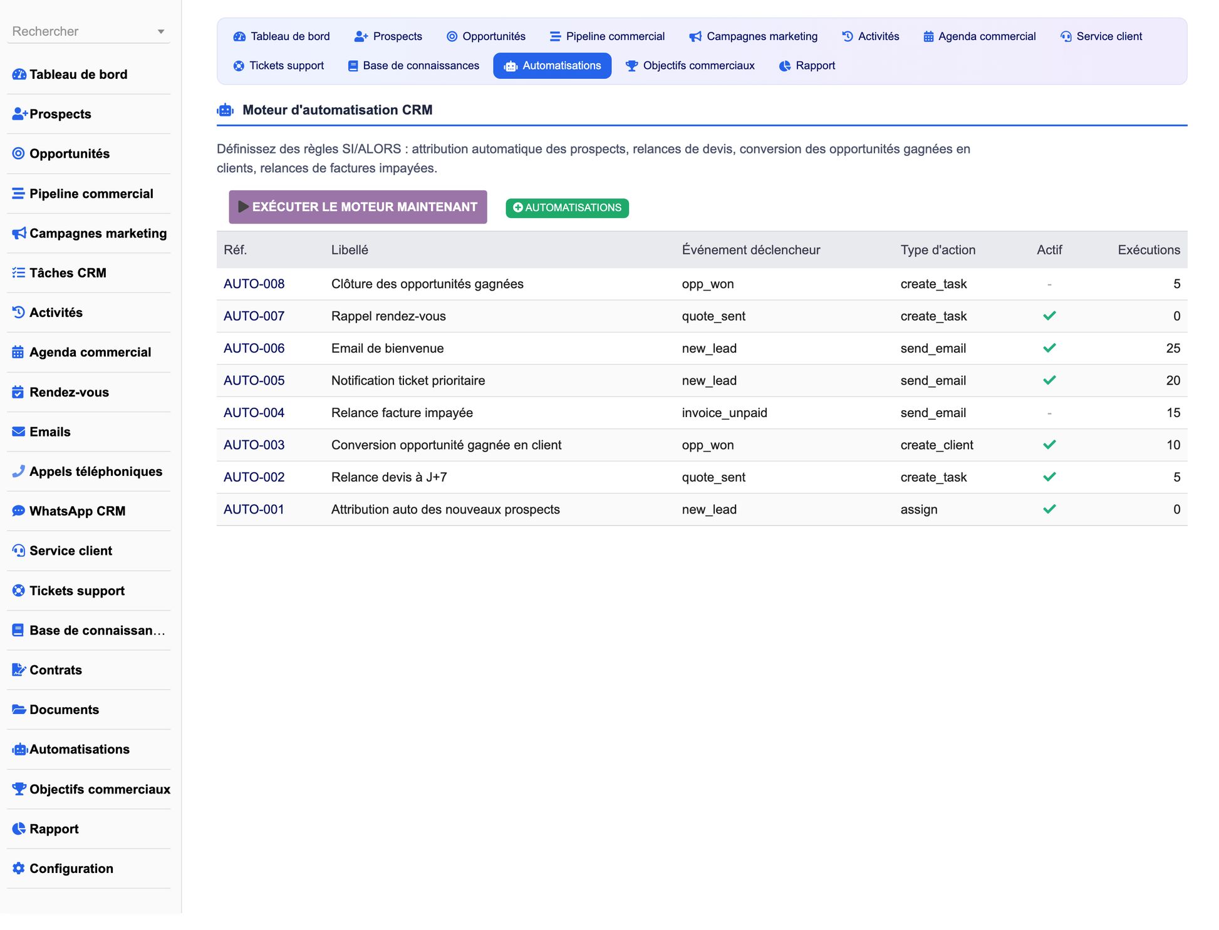Toggle the active checkmark for AUTO-007
1219x930 pixels.
pos(1049,316)
